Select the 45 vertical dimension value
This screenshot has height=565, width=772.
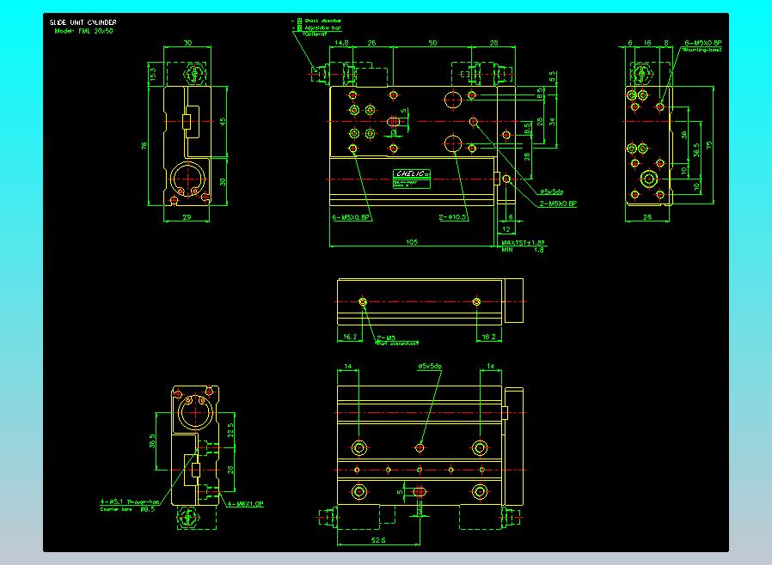coord(223,121)
